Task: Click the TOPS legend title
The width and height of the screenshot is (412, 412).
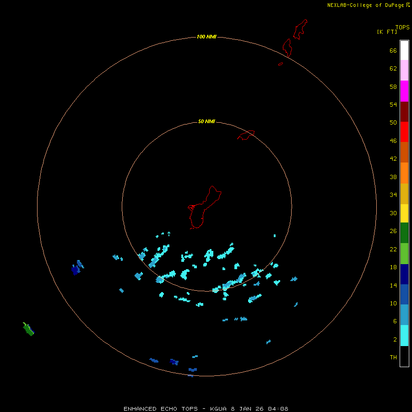Action: tap(402, 27)
